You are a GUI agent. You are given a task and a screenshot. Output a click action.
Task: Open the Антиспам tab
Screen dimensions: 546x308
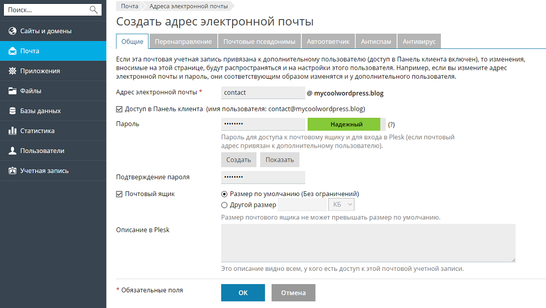[x=376, y=42]
